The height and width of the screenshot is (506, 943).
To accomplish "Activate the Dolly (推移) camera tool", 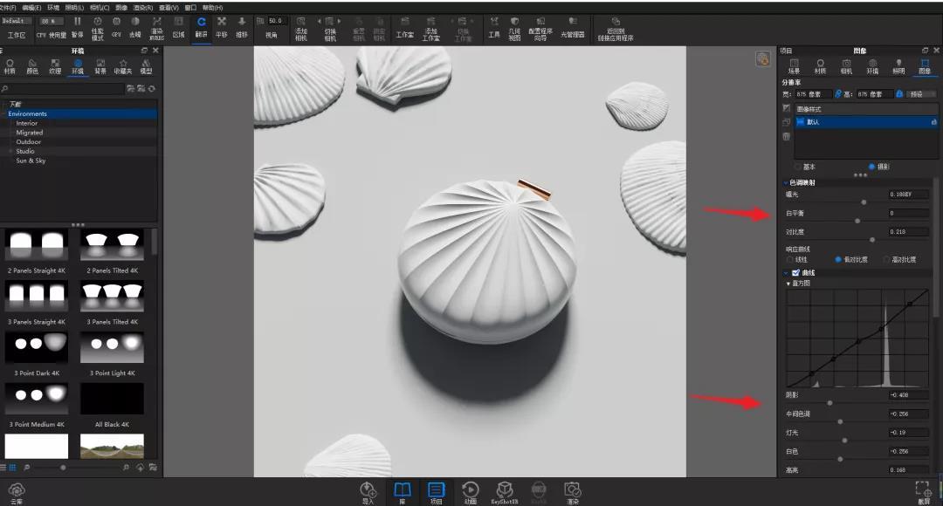I will 242,27.
